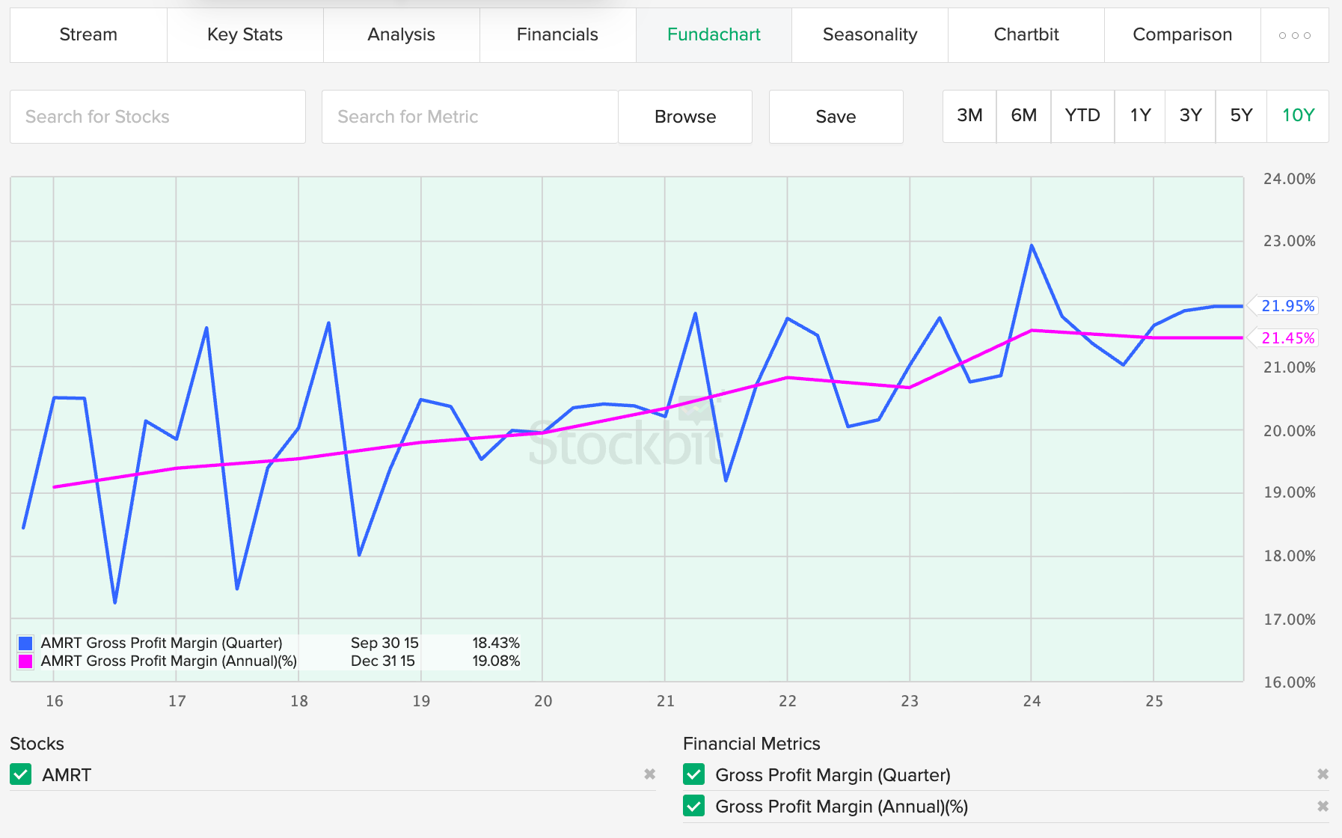Uncheck the AMRT stock checkbox
The width and height of the screenshot is (1342, 838).
pos(21,774)
